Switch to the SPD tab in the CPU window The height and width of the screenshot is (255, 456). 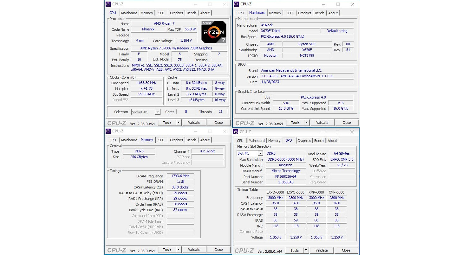point(161,13)
